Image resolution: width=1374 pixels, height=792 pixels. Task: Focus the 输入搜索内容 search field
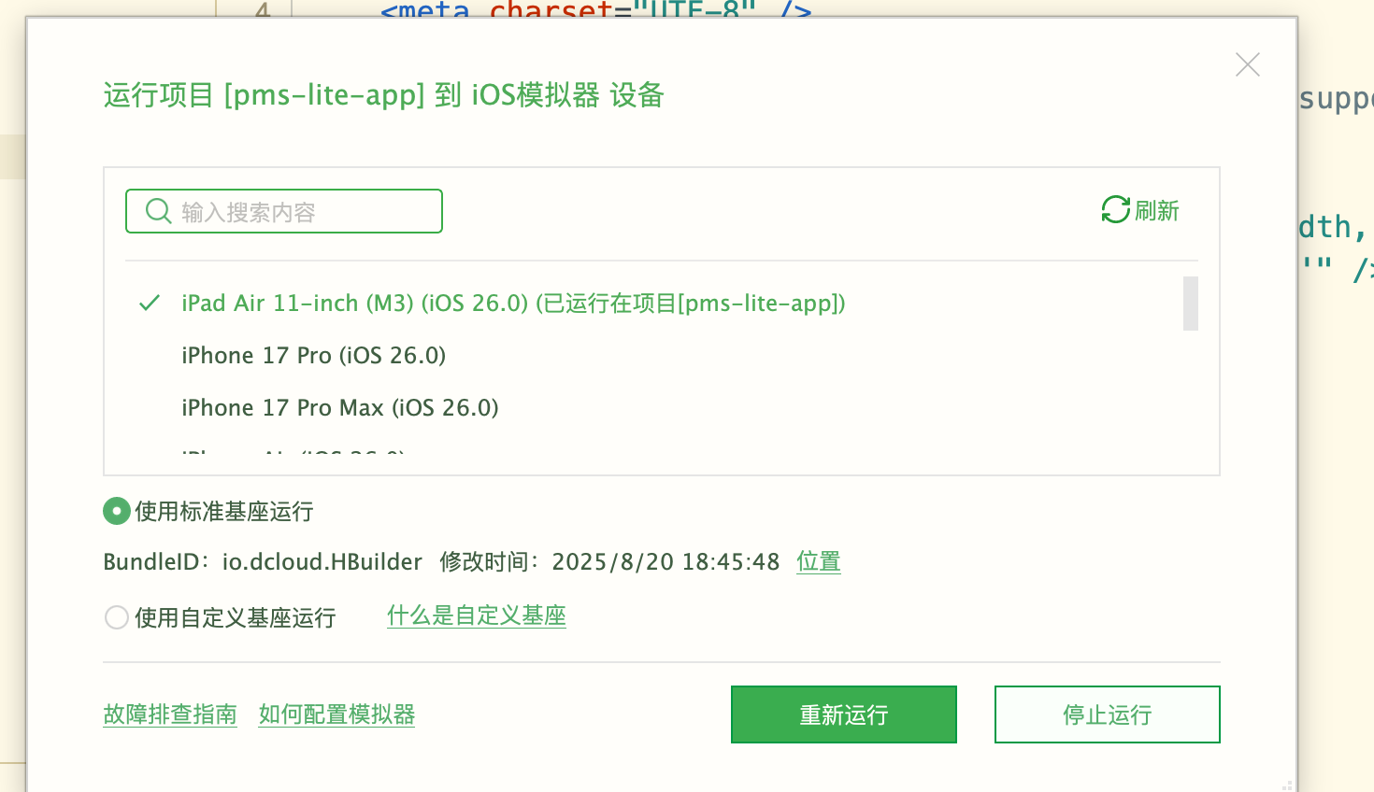[x=284, y=211]
